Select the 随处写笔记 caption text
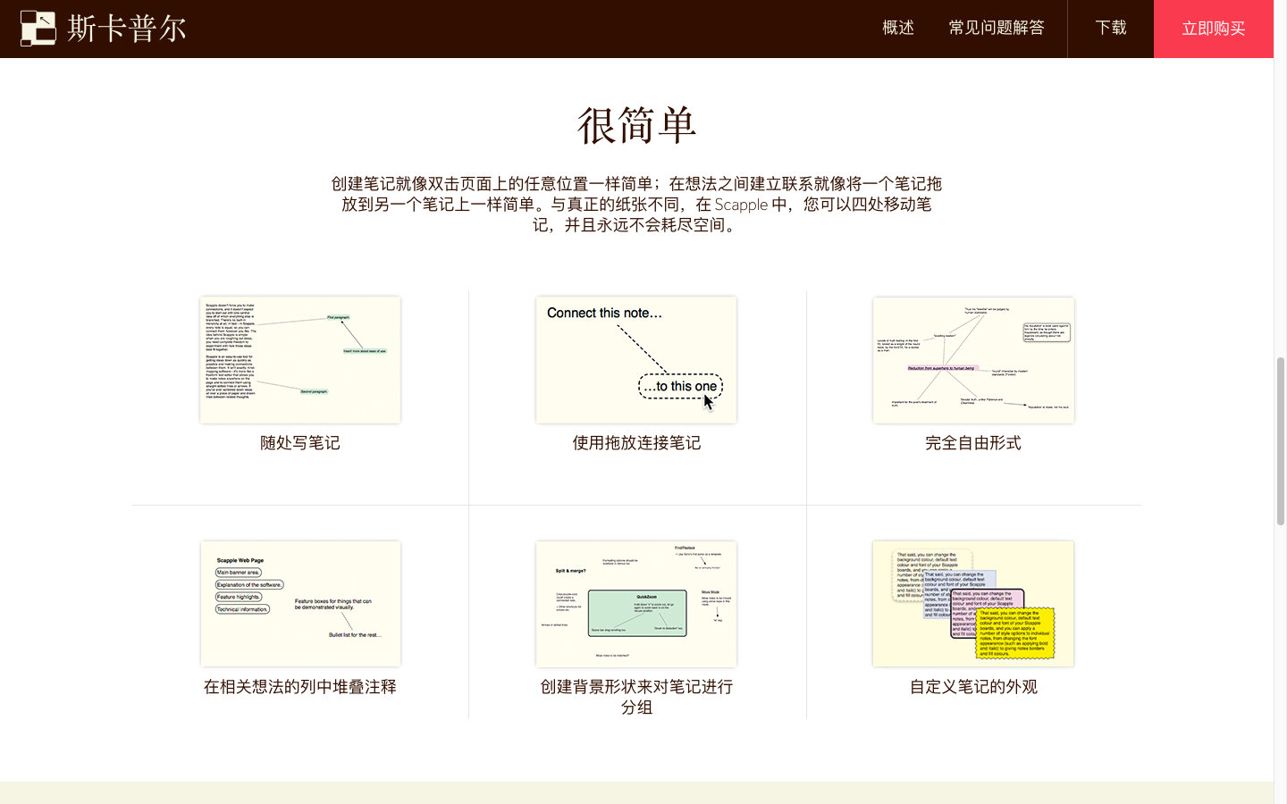The height and width of the screenshot is (804, 1287). click(299, 442)
